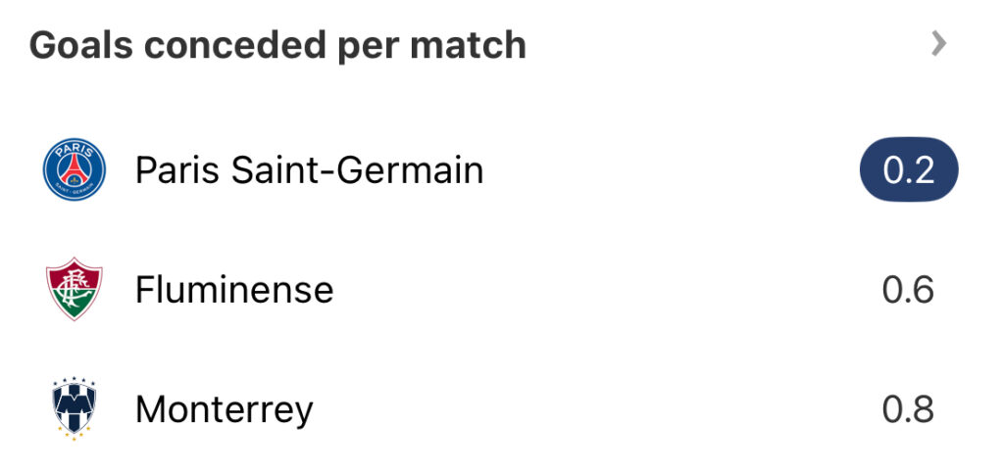
Task: Click the 'PARIS' lettering inside PSG logo
Action: [x=75, y=151]
